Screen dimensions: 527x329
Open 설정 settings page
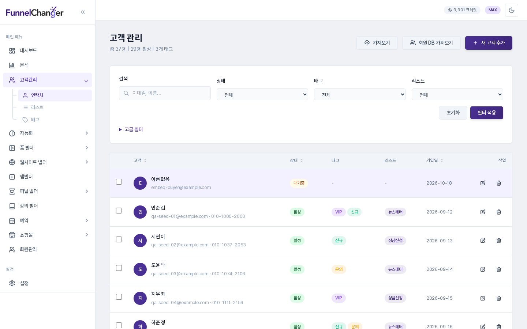point(48,283)
